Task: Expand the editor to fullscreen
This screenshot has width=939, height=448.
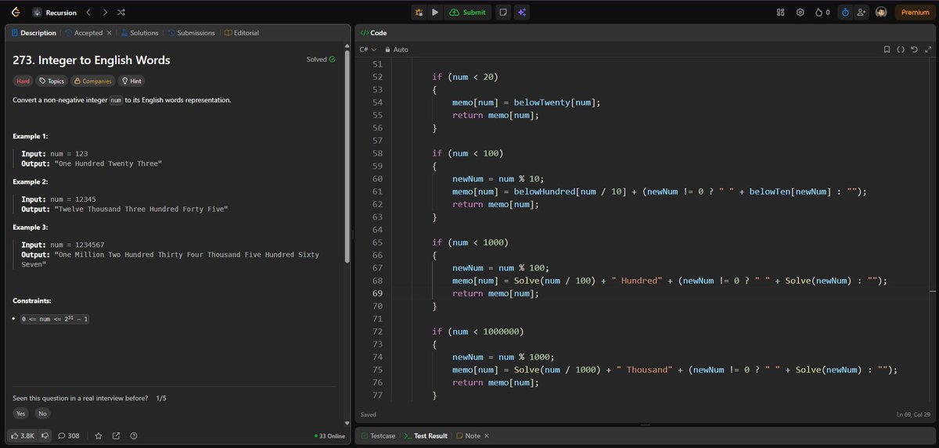Action: click(927, 49)
